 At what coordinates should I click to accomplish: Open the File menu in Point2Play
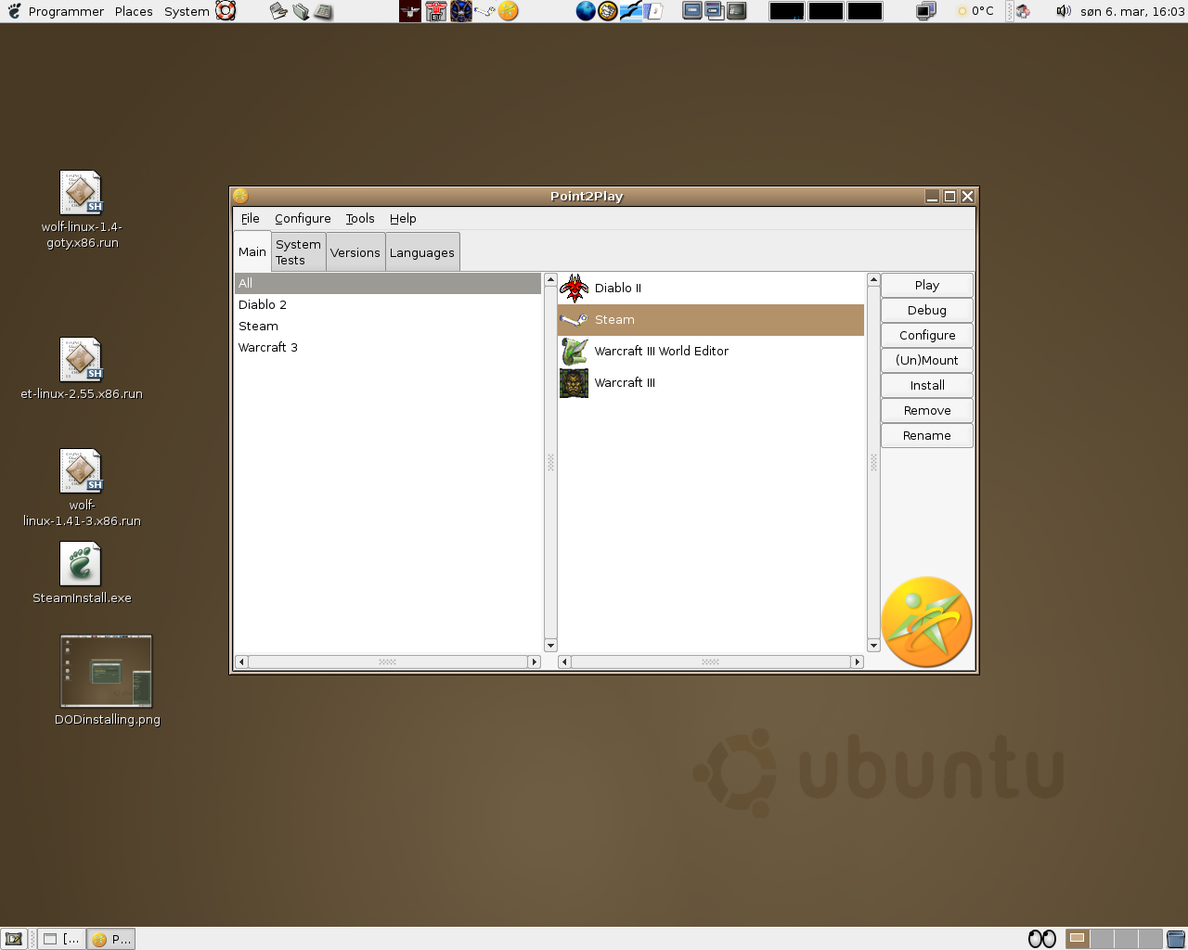pos(251,219)
